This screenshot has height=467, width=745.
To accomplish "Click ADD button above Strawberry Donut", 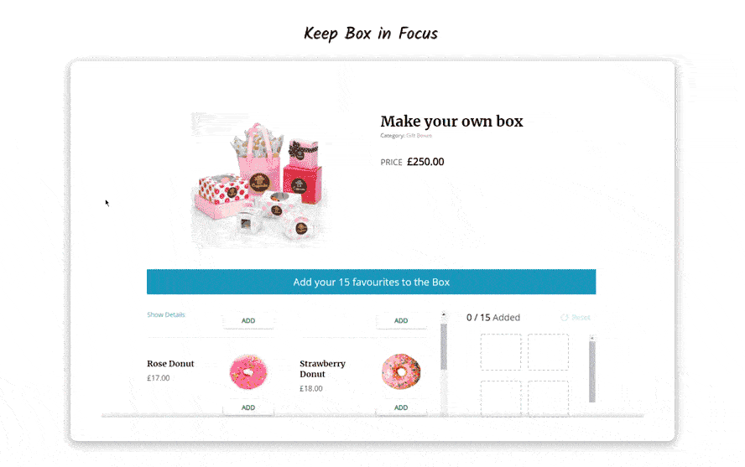I will pos(401,321).
